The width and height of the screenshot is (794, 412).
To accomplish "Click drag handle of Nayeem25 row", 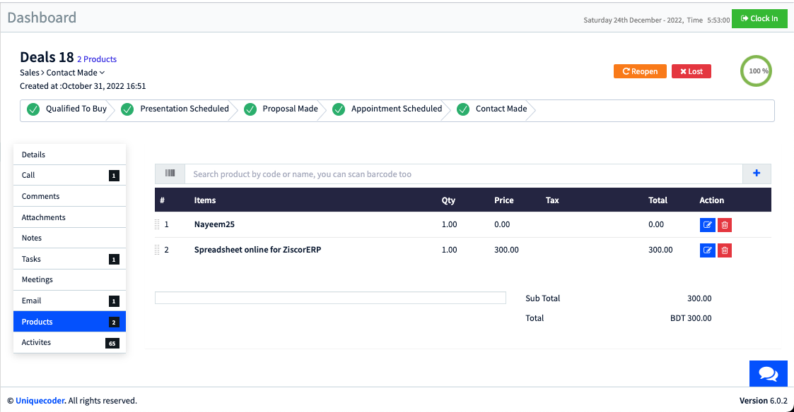I will click(157, 225).
